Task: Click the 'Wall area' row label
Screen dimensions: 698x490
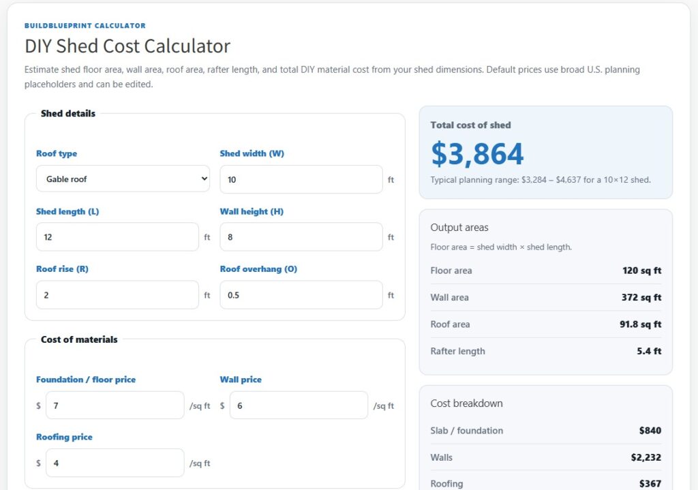Action: (x=450, y=297)
